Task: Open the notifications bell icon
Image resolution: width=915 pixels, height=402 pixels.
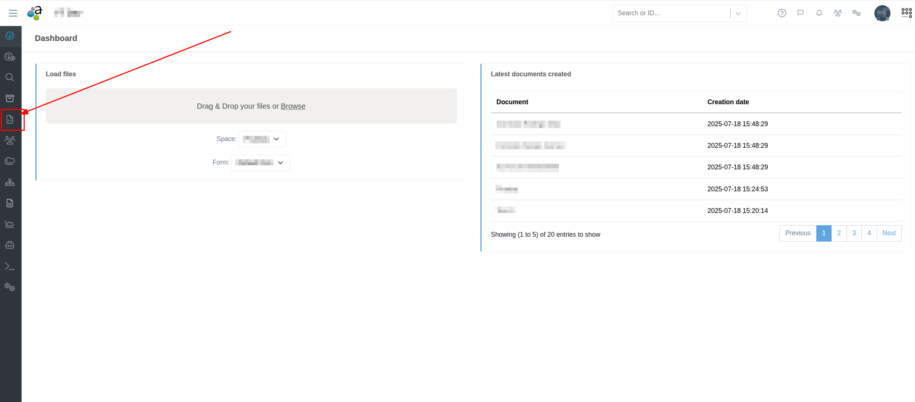Action: [x=819, y=13]
